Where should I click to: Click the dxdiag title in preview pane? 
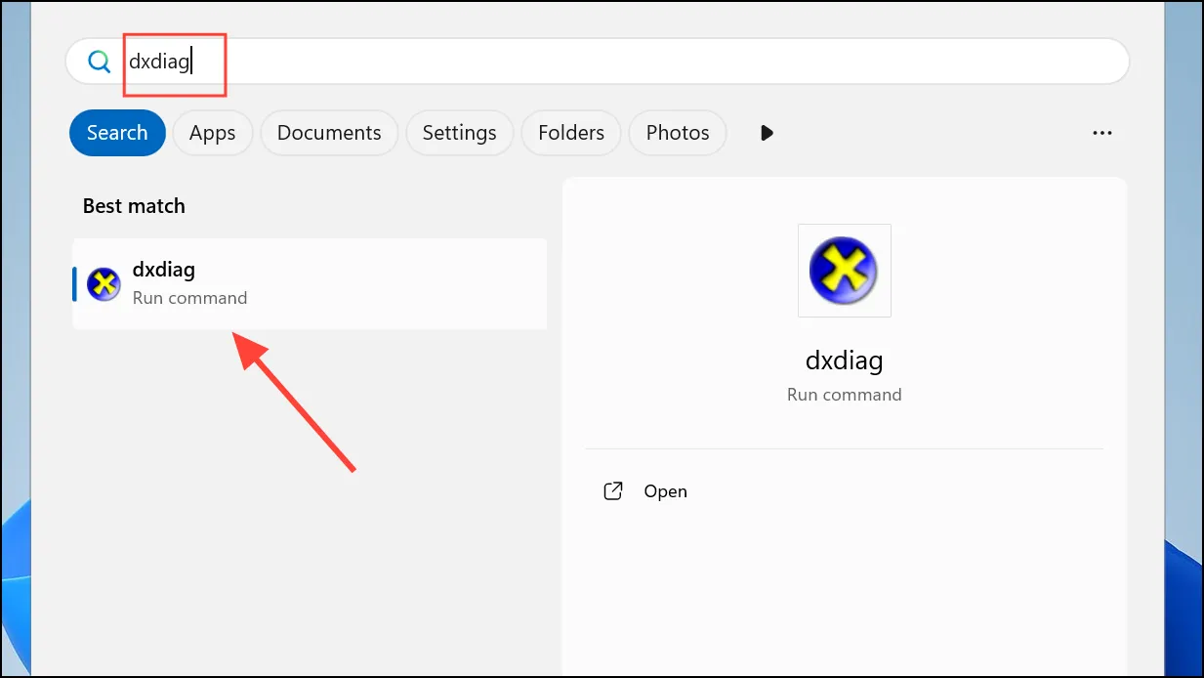pyautogui.click(x=844, y=360)
